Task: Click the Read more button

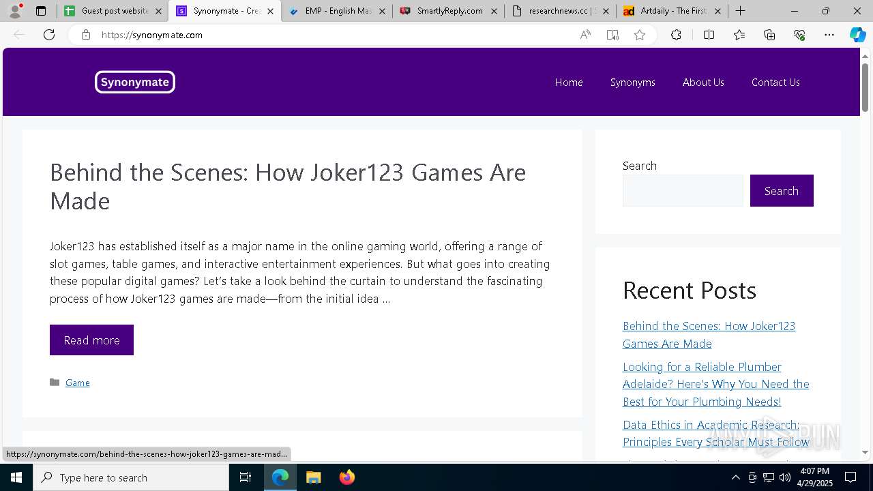Action: coord(91,340)
